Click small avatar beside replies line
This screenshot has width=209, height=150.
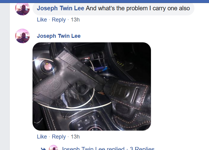53,148
